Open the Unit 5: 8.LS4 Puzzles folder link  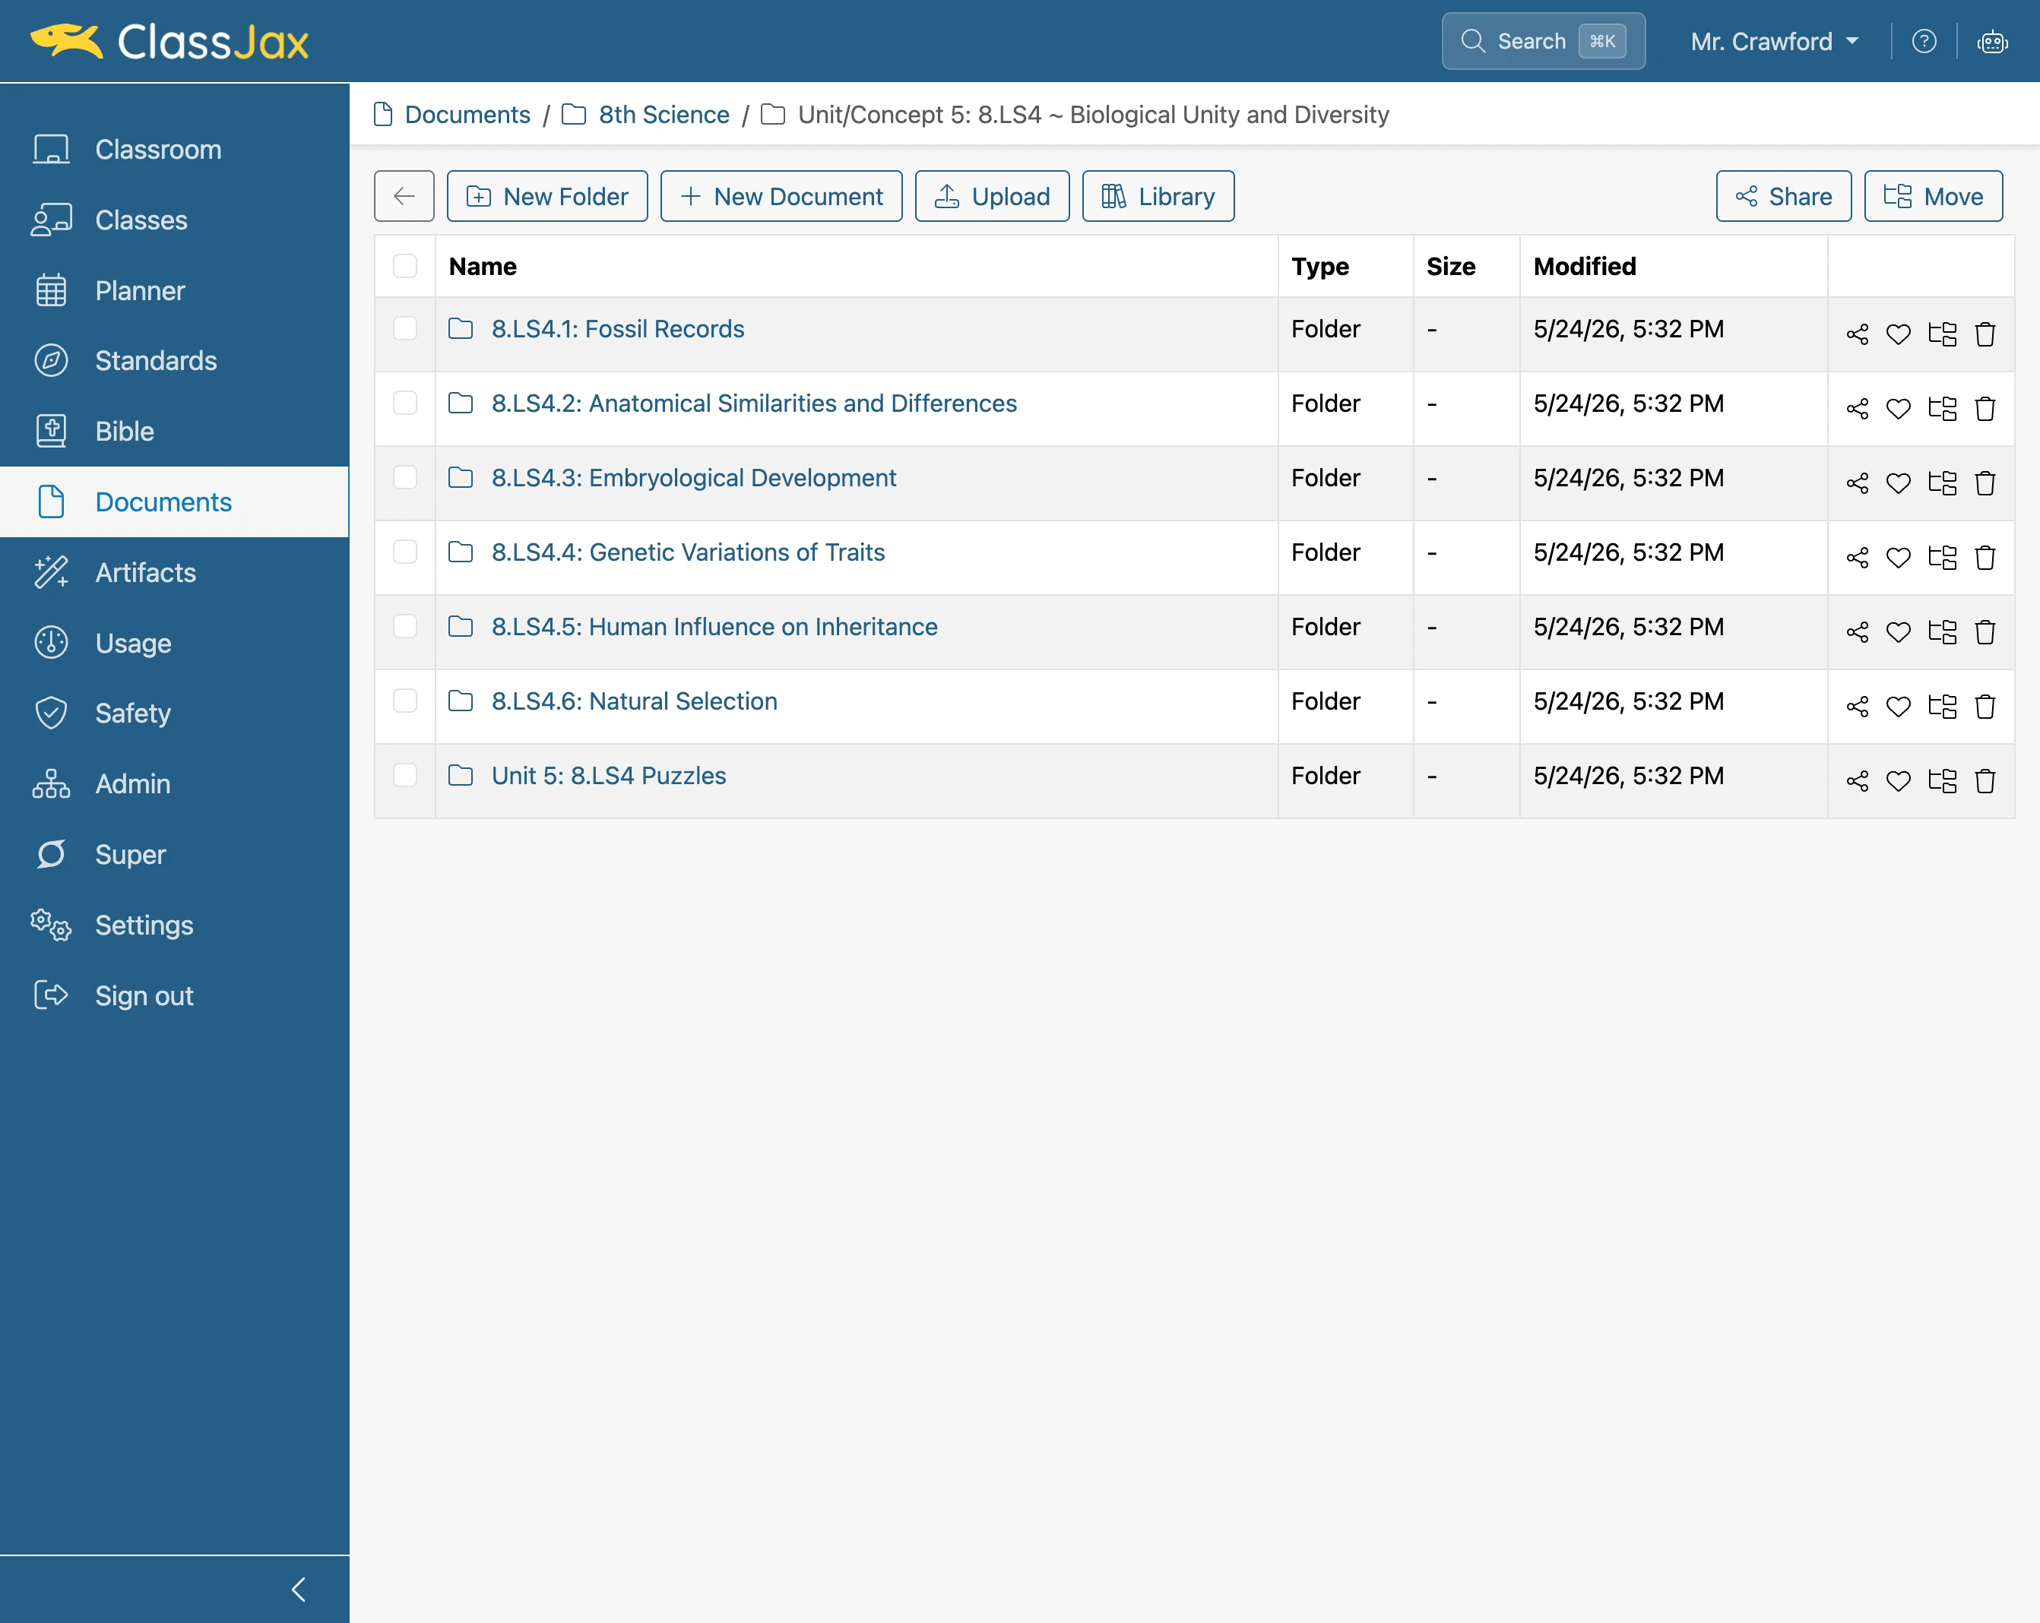tap(608, 776)
